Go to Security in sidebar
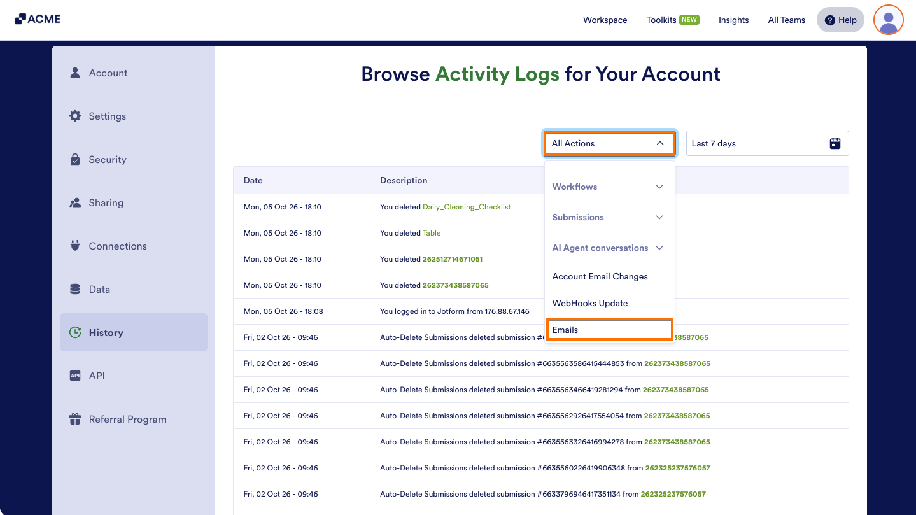Image resolution: width=916 pixels, height=515 pixels. [134, 159]
